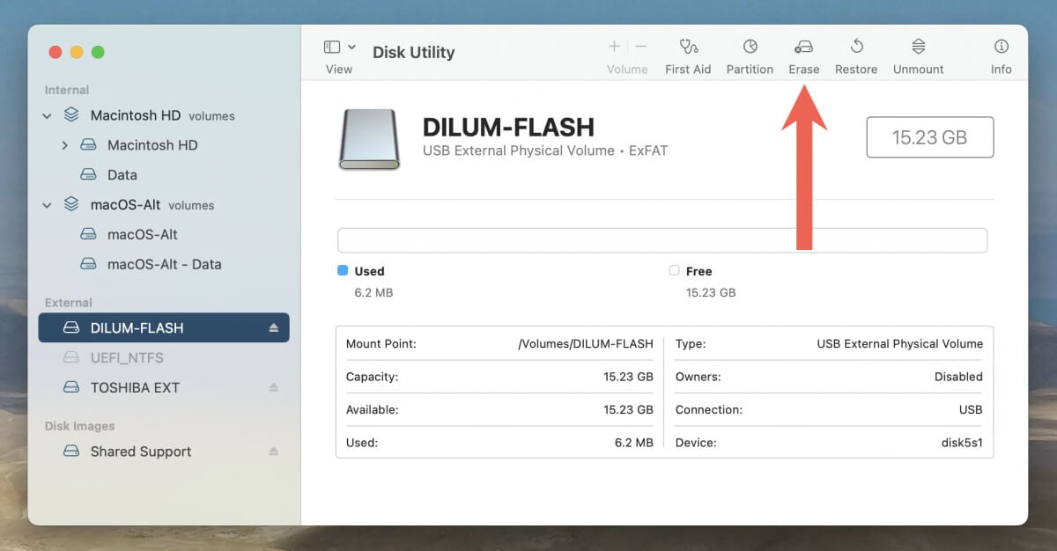Select macOS-Alt - Data volume
Viewport: 1057px width, 551px height.
pyautogui.click(x=164, y=264)
